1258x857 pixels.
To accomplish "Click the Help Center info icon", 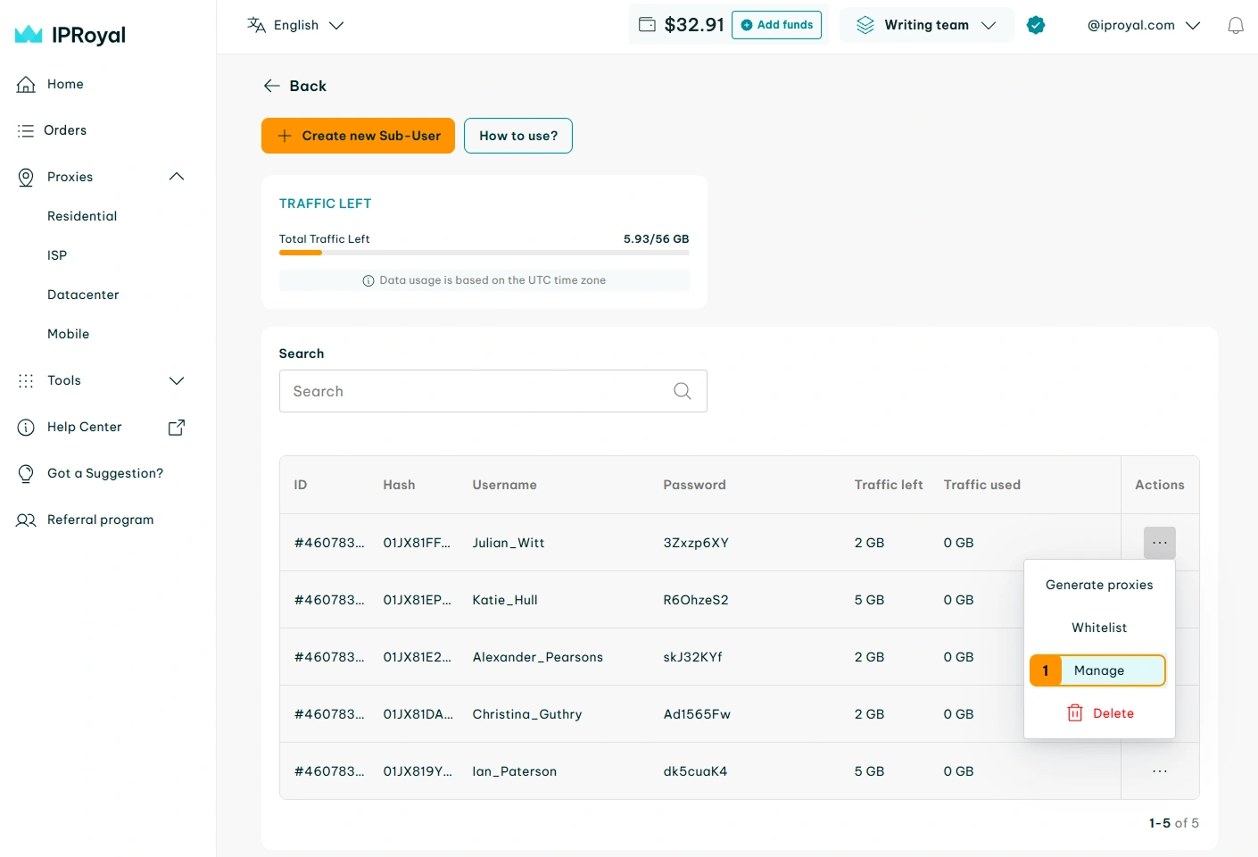I will tap(26, 427).
